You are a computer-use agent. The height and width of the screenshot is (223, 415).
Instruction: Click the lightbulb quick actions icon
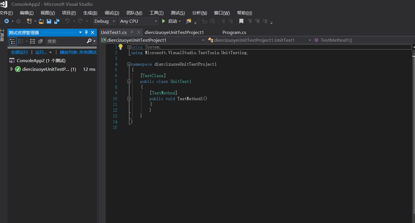coord(120,47)
